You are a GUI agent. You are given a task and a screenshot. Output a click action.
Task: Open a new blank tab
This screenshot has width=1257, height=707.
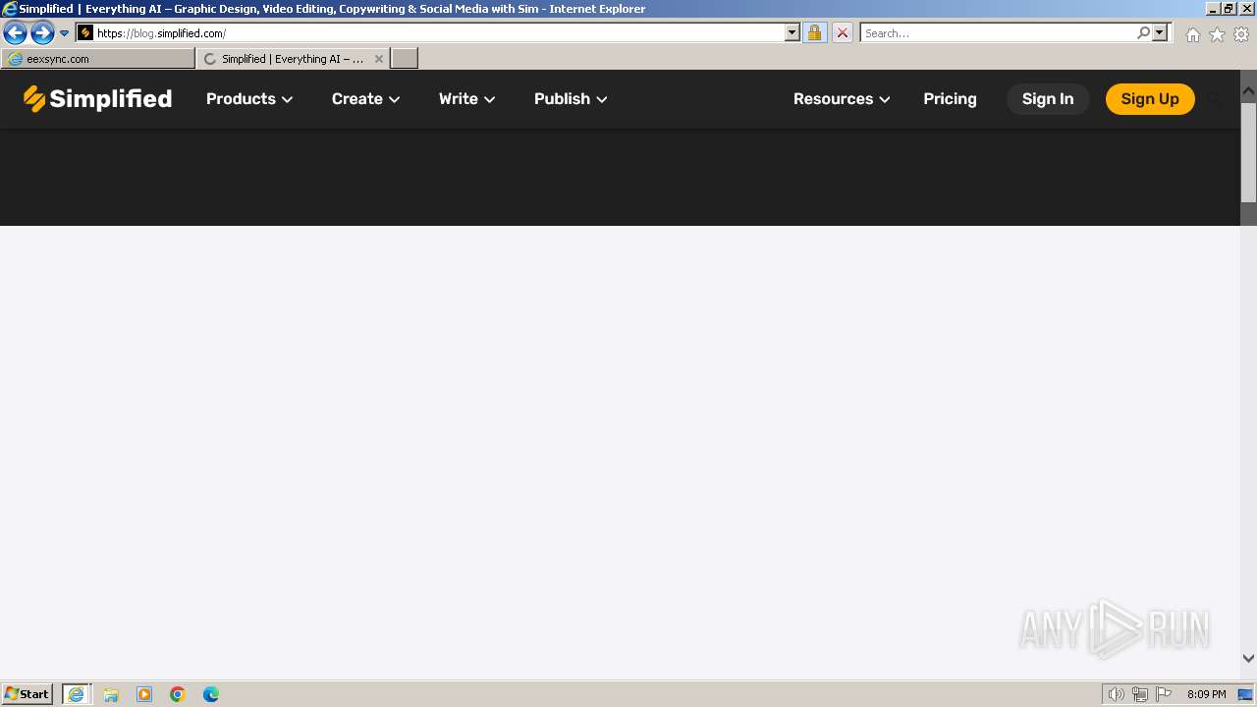coord(405,59)
